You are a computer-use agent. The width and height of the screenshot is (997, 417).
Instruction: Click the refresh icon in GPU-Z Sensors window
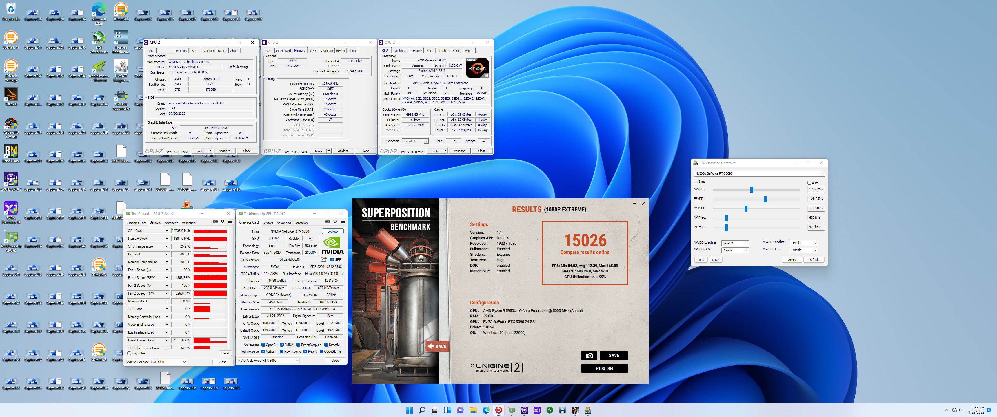click(223, 222)
